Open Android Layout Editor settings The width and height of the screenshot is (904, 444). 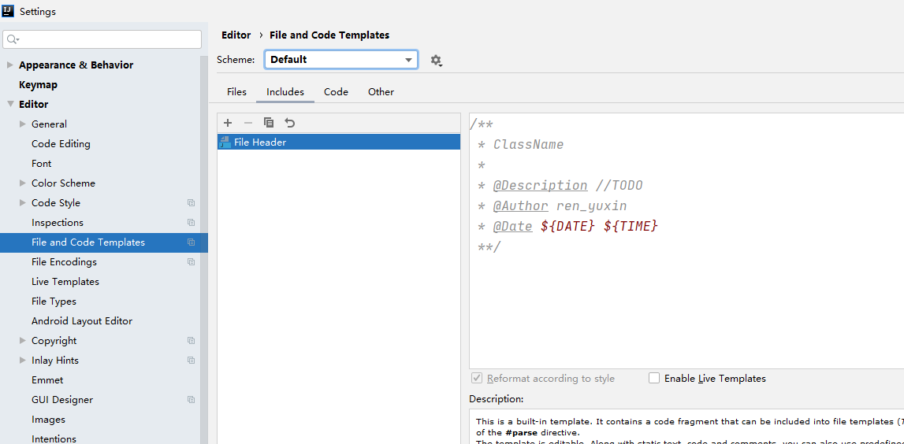coord(82,320)
